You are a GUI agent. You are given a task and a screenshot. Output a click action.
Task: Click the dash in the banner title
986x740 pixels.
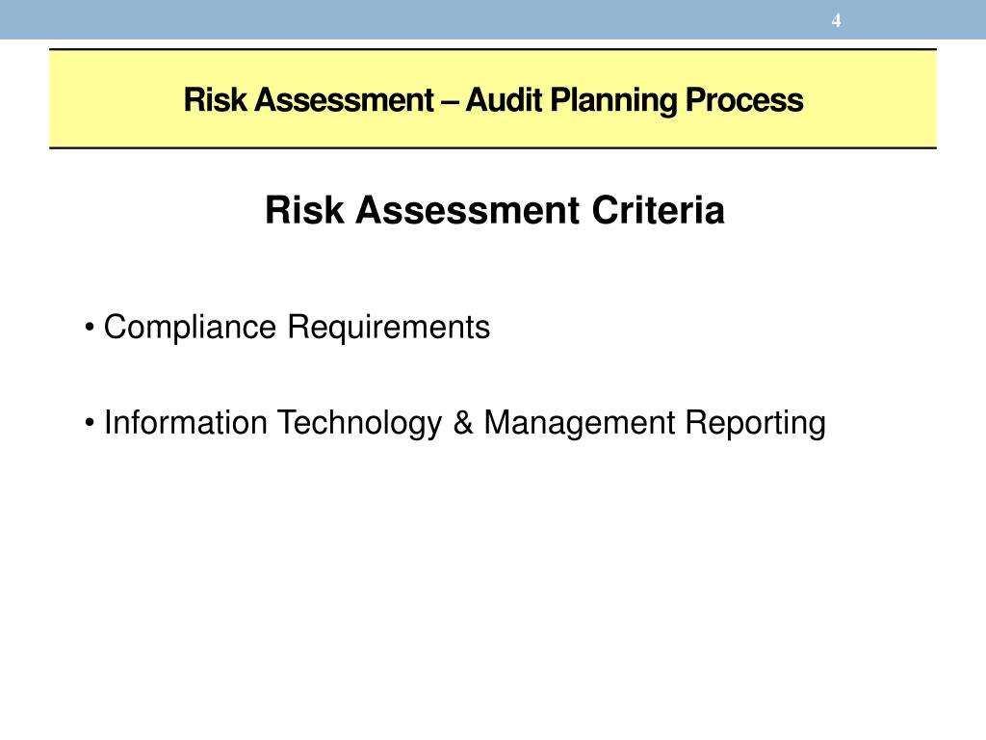tap(450, 102)
